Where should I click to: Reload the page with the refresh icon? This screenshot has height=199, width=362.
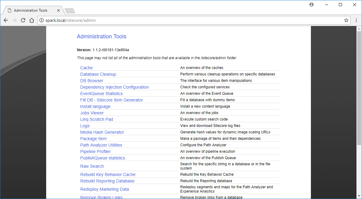click(x=23, y=20)
